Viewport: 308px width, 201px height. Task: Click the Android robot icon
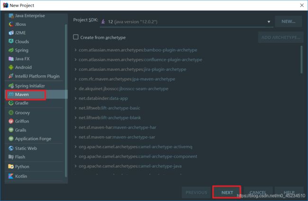pos(11,67)
